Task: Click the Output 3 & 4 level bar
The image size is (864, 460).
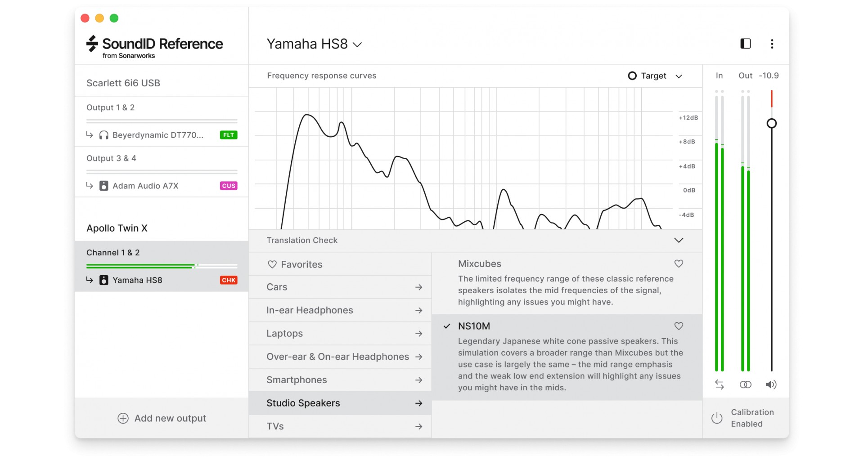Action: click(162, 172)
